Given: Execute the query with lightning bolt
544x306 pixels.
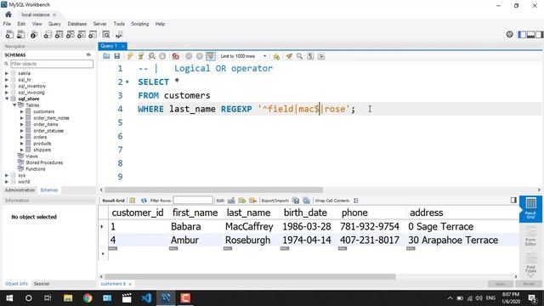Looking at the screenshot, I should tap(130, 56).
